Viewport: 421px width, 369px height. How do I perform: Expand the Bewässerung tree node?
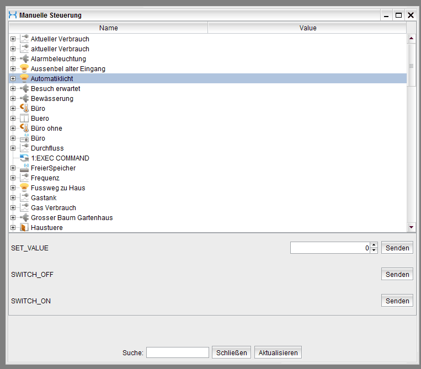[13, 99]
